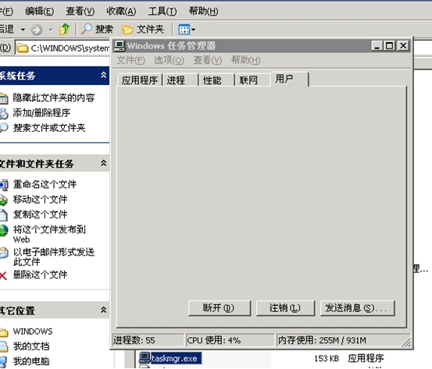
Task: Click the Forward navigation arrow icon
Action: pyautogui.click(x=37, y=30)
